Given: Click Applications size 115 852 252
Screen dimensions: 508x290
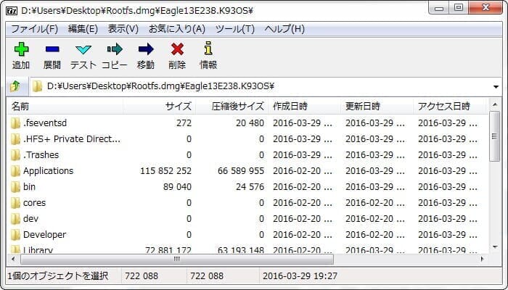Looking at the screenshot, I should coord(165,171).
